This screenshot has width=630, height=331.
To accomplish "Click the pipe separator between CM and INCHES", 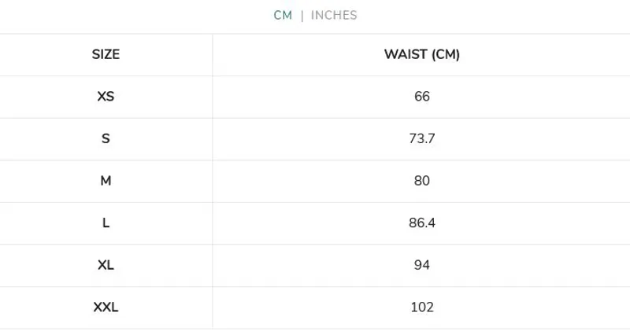I will point(302,16).
